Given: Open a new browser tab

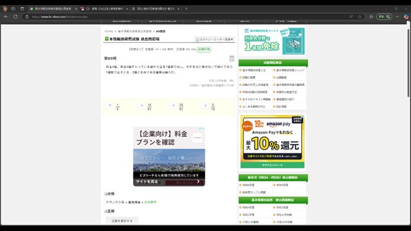Looking at the screenshot, I should (x=186, y=8).
